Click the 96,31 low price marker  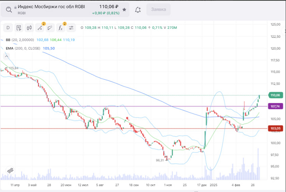pyautogui.click(x=160, y=160)
